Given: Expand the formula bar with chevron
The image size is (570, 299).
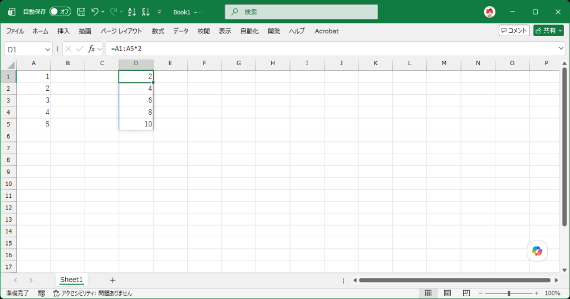Looking at the screenshot, I should [x=561, y=48].
